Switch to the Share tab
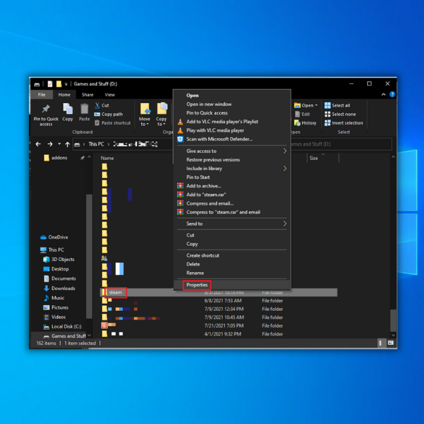Screen dimensions: 424x424 click(87, 94)
